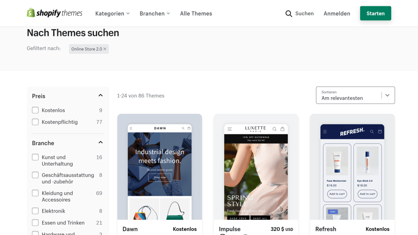418x235 pixels.
Task: Check the Kostenpflichtig filter
Action: [x=35, y=122]
